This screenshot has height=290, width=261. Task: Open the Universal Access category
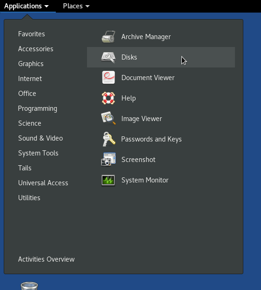(43, 183)
